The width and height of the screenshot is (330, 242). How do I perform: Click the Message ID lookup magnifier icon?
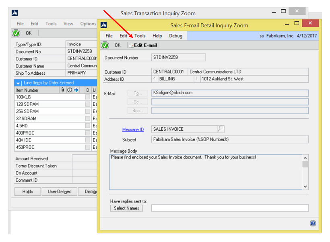point(221,129)
